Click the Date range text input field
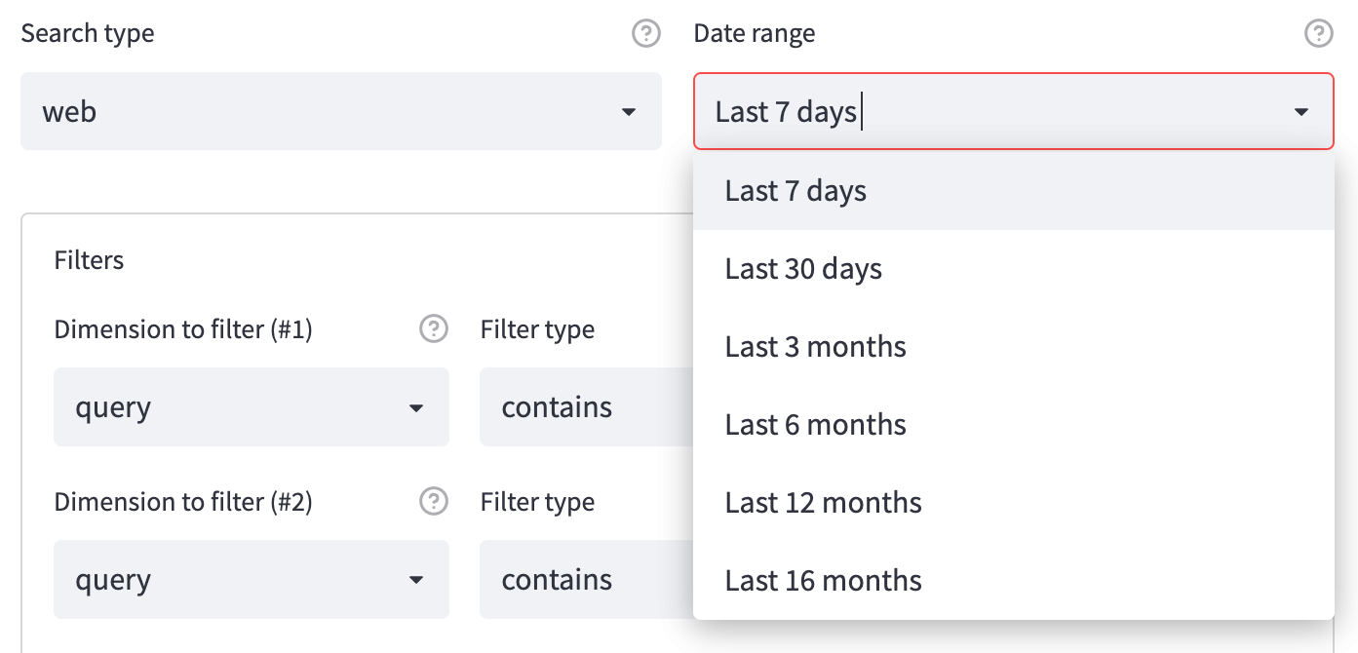This screenshot has height=653, width=1358. coord(975,112)
